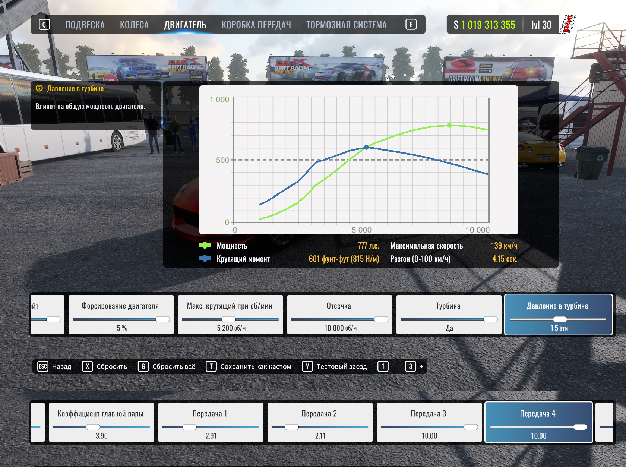This screenshot has width=626, height=467.
Task: Open the Подвеска tab
Action: [x=85, y=25]
